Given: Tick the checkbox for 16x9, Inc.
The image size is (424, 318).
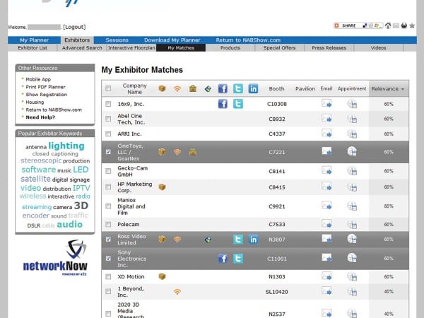Looking at the screenshot, I should [108, 104].
